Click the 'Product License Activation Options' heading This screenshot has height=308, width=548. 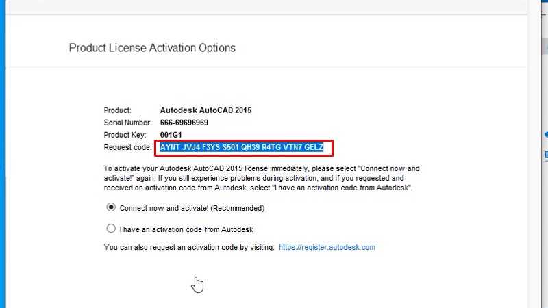[x=152, y=48]
